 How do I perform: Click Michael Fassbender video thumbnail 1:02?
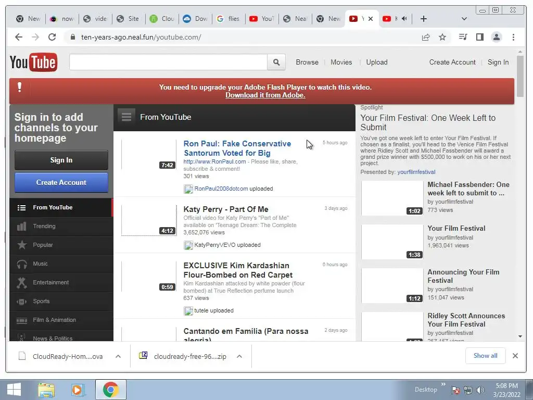(x=392, y=198)
